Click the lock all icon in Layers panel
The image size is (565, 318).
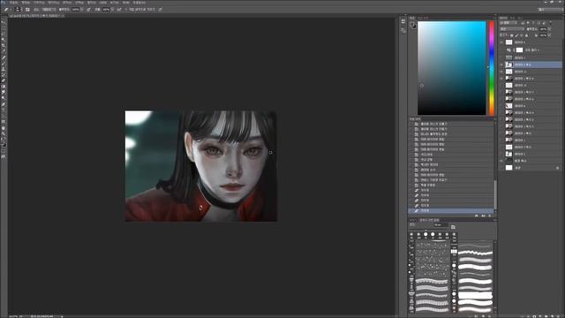[x=526, y=35]
